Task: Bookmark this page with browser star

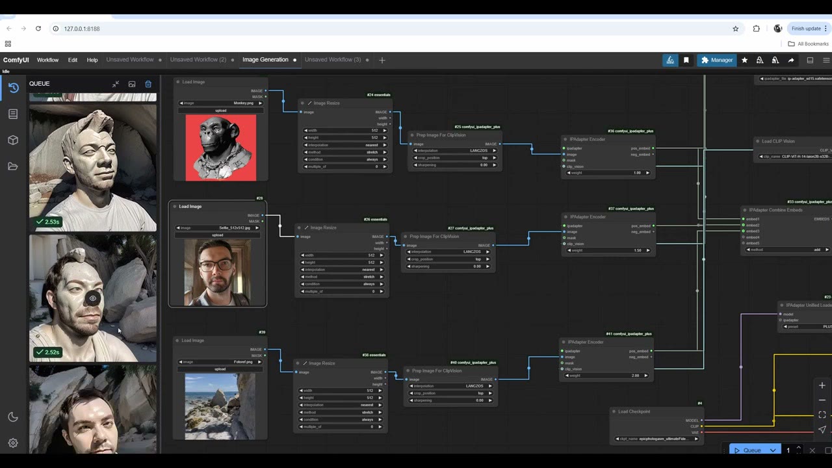Action: 736,29
